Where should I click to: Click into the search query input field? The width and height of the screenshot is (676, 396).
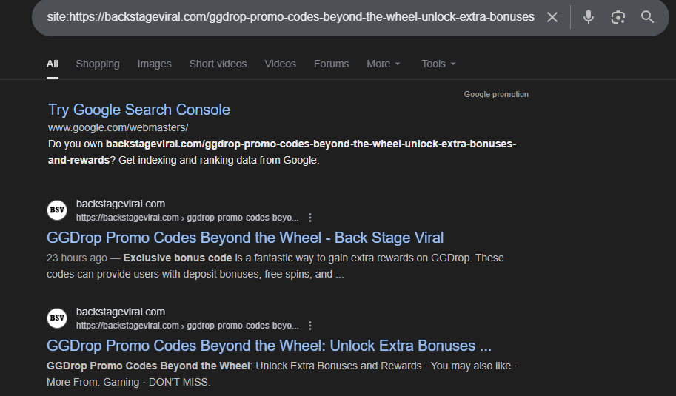tap(290, 17)
